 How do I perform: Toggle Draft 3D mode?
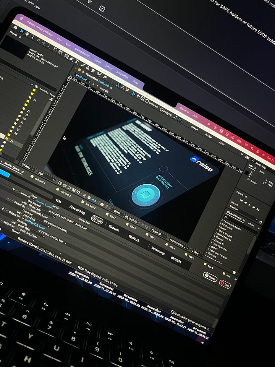point(131,219)
